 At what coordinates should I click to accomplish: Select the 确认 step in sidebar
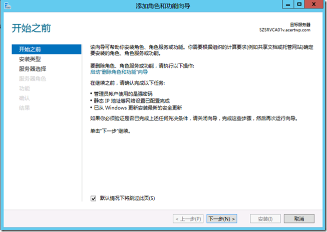click(25, 98)
